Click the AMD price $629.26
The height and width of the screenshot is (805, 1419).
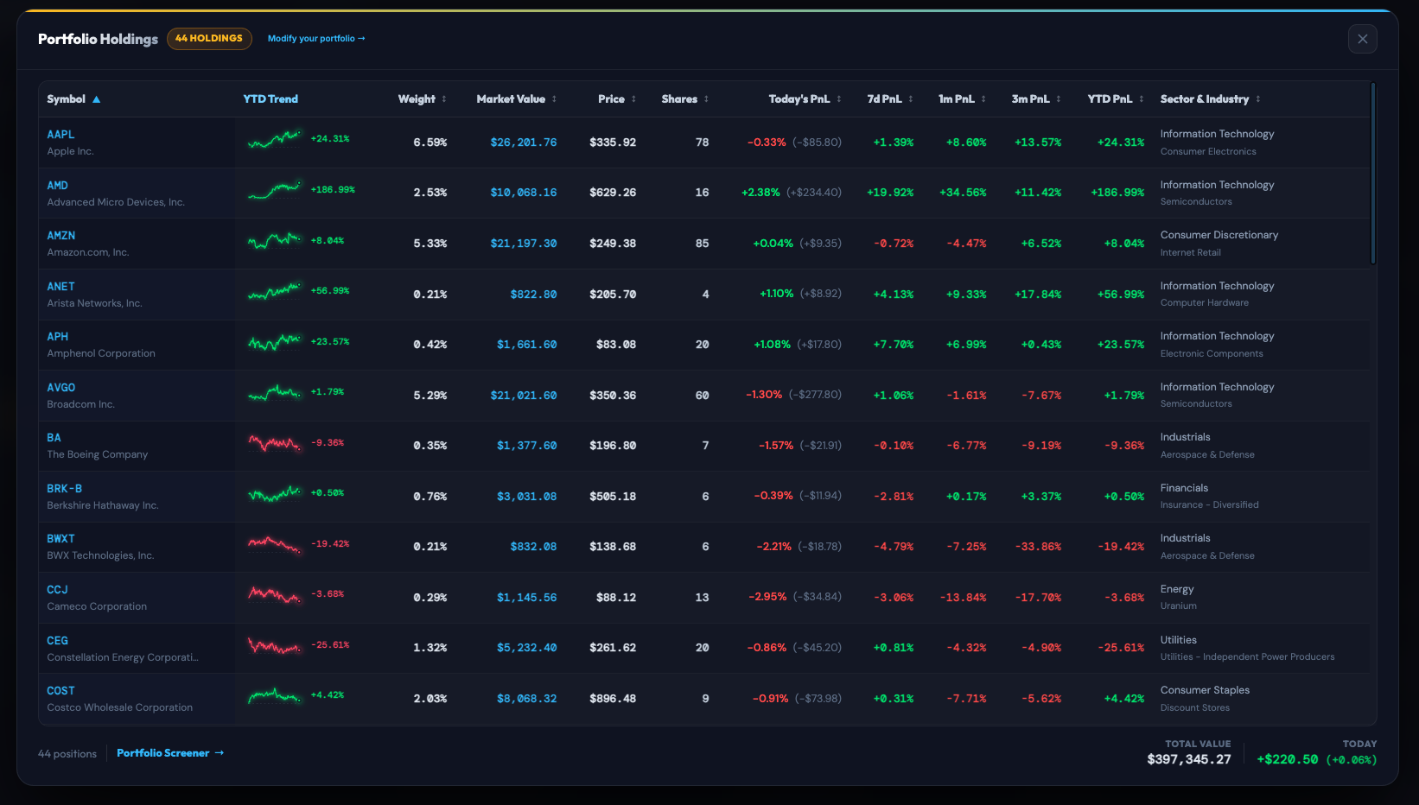tap(613, 193)
